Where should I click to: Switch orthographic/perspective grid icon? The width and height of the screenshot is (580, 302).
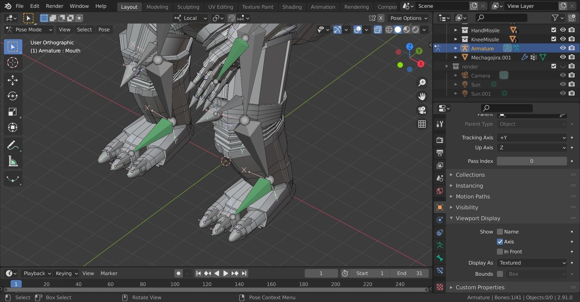pyautogui.click(x=422, y=124)
